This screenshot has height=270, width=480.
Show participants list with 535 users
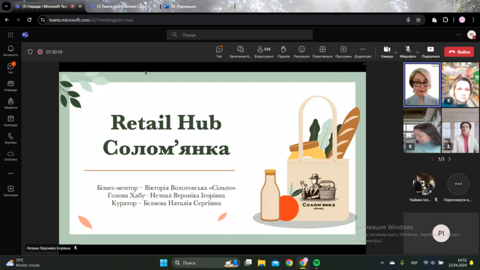[264, 52]
